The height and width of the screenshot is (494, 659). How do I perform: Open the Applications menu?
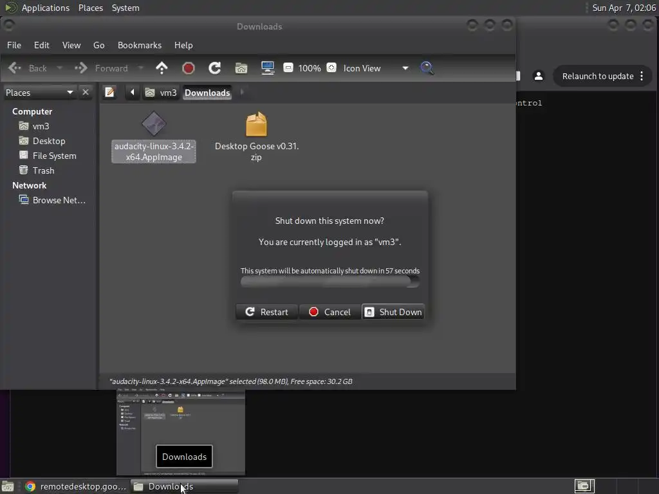pyautogui.click(x=46, y=8)
